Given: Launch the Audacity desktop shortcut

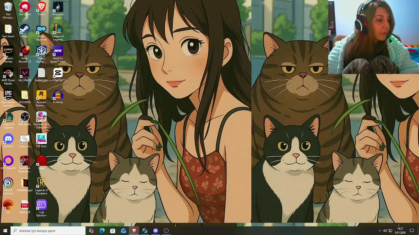Looking at the screenshot, I should pyautogui.click(x=58, y=97).
